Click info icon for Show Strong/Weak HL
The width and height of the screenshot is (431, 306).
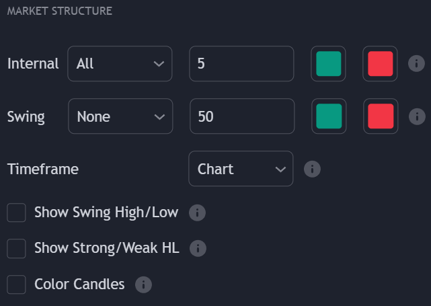(198, 249)
